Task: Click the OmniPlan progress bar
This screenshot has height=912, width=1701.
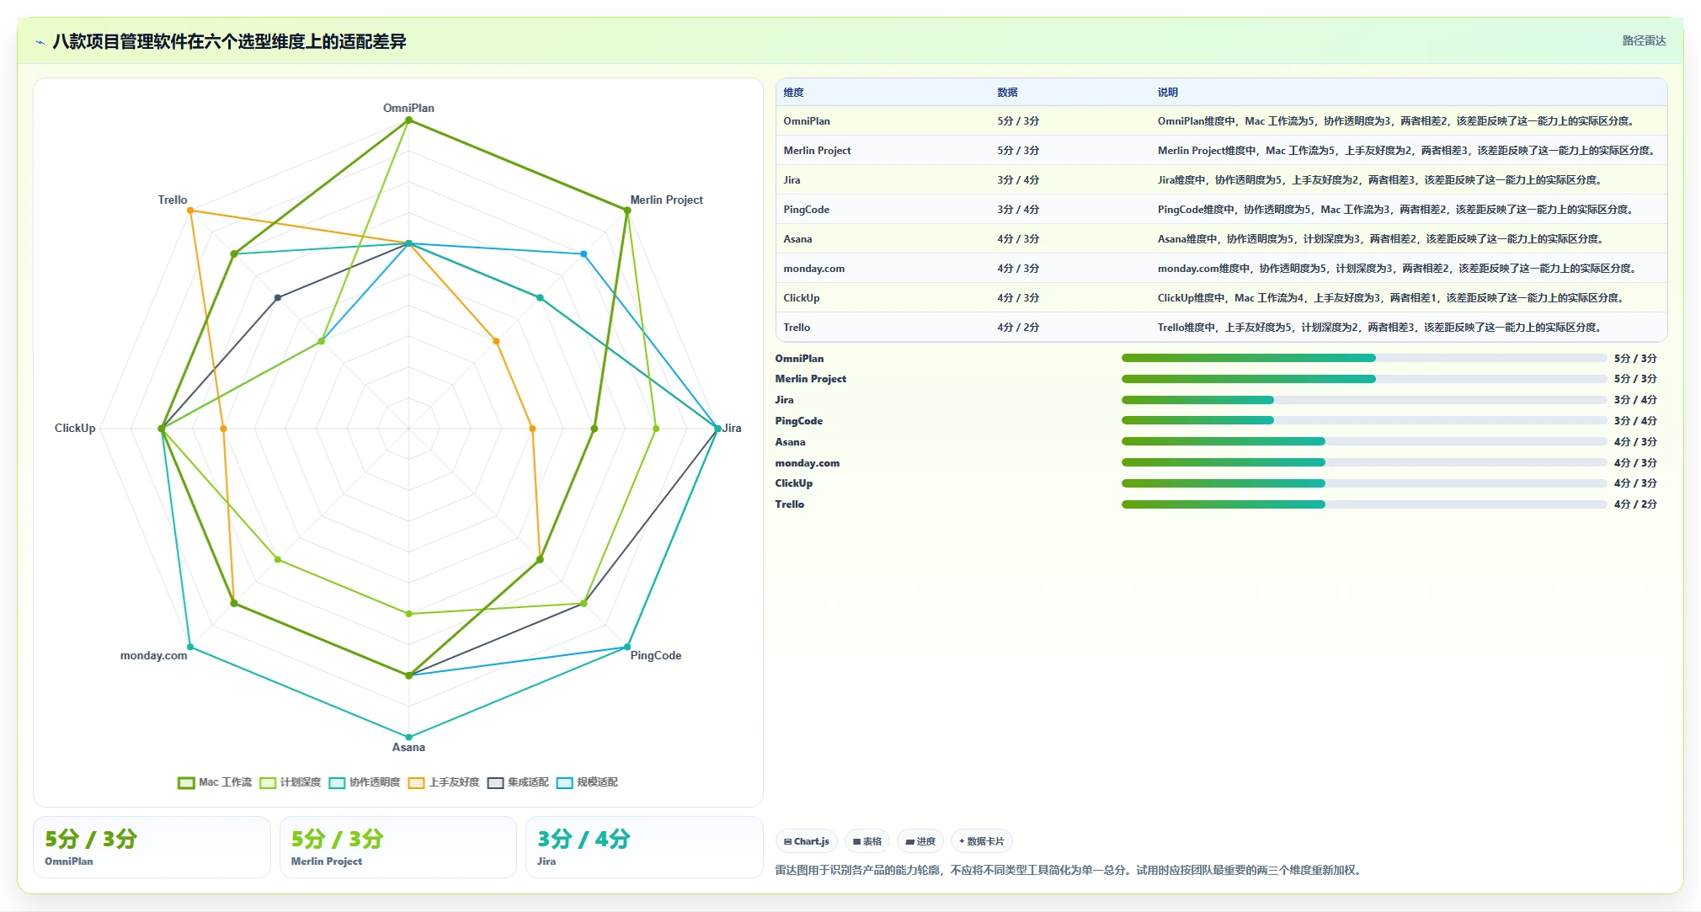Action: coord(1364,358)
